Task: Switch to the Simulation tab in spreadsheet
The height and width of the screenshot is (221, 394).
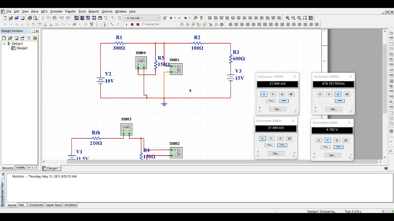Action: [x=70, y=205]
